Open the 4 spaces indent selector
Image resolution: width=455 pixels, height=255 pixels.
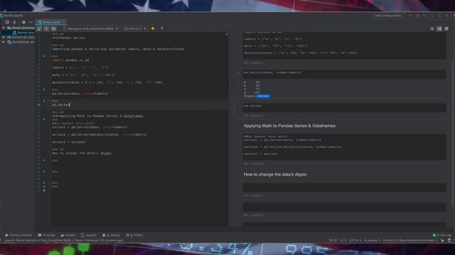[x=372, y=240]
